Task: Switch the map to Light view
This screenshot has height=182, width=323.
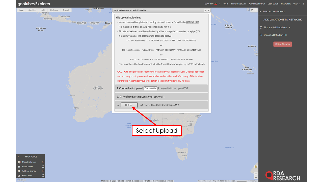Action: click(x=43, y=10)
